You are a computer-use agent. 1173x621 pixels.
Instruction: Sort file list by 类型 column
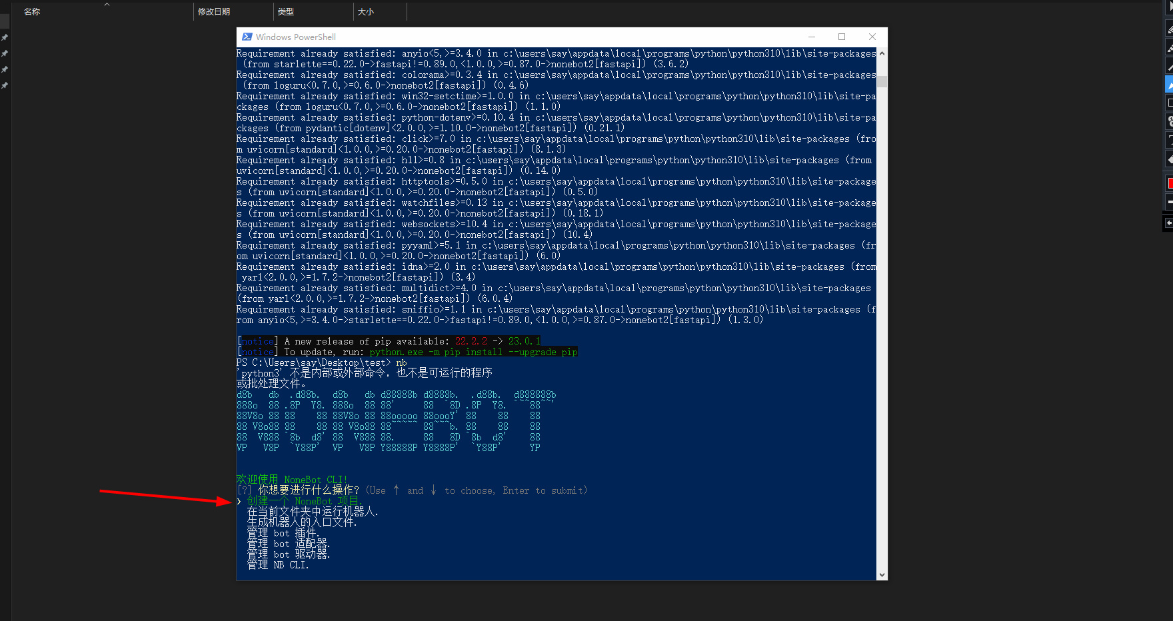pyautogui.click(x=286, y=12)
